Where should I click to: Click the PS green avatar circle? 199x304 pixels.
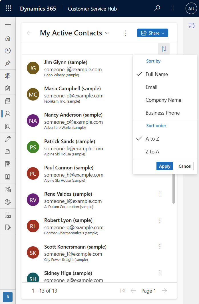[33, 147]
